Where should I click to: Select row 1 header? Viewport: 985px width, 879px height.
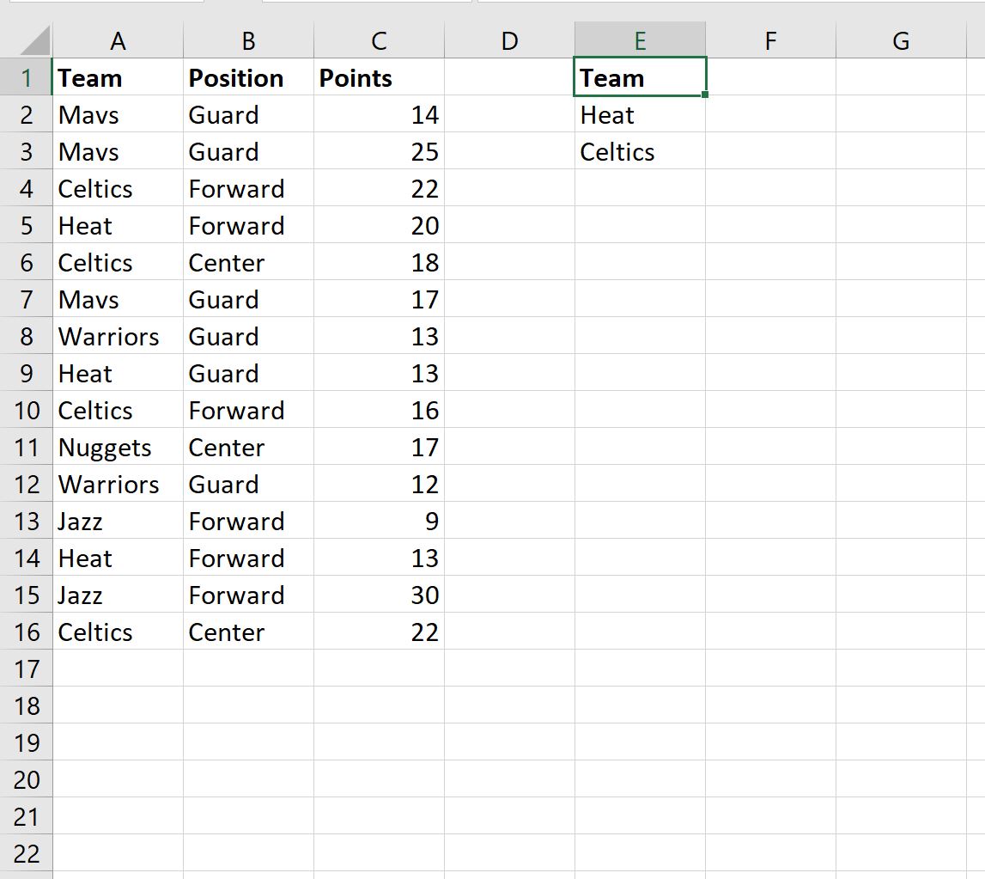click(x=27, y=78)
